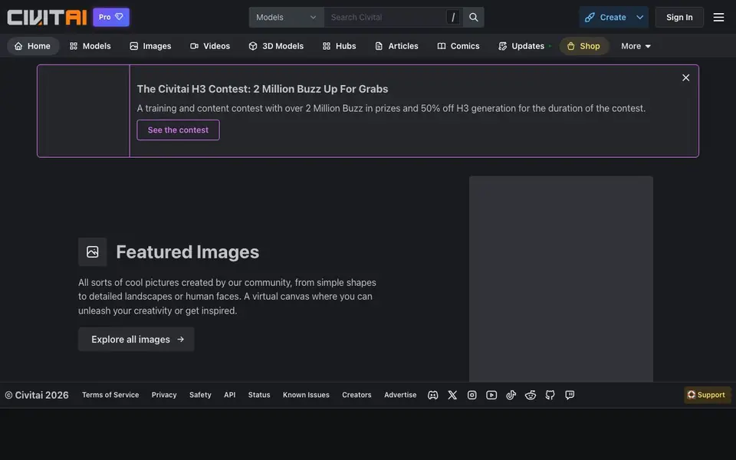This screenshot has height=460, width=736.
Task: Dismiss the H3 Contest banner
Action: (x=685, y=77)
